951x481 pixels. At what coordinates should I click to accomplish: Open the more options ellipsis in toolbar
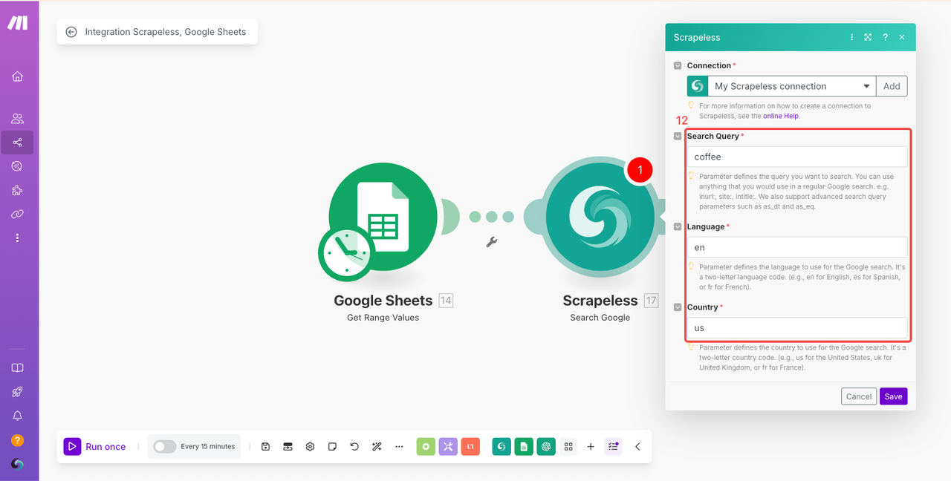pyautogui.click(x=399, y=447)
